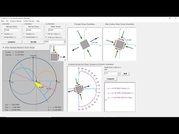Click the input stress element thumbnail diagram
Viewport: 179px width, 134px height.
[58, 53]
